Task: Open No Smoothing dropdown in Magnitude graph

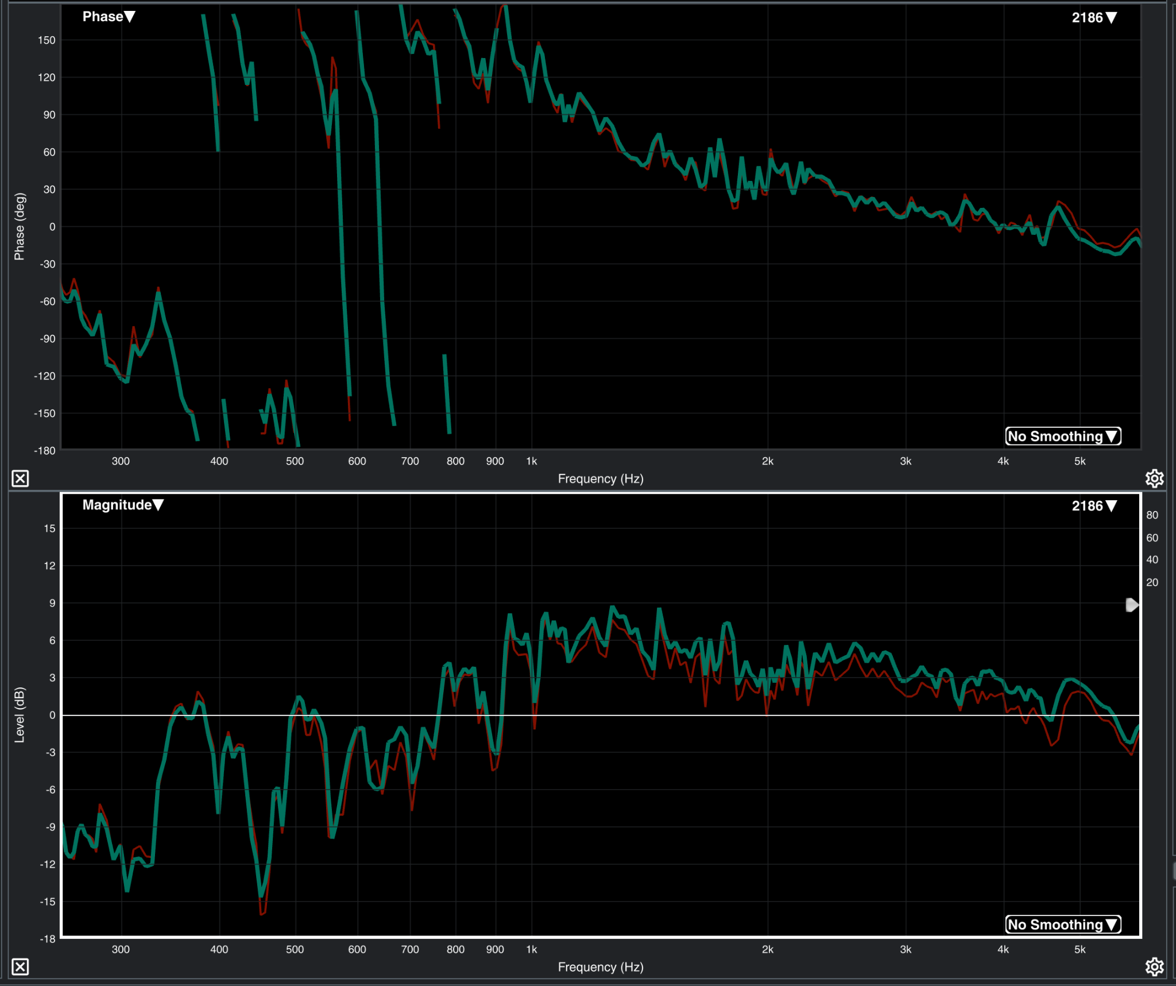Action: tap(1063, 925)
